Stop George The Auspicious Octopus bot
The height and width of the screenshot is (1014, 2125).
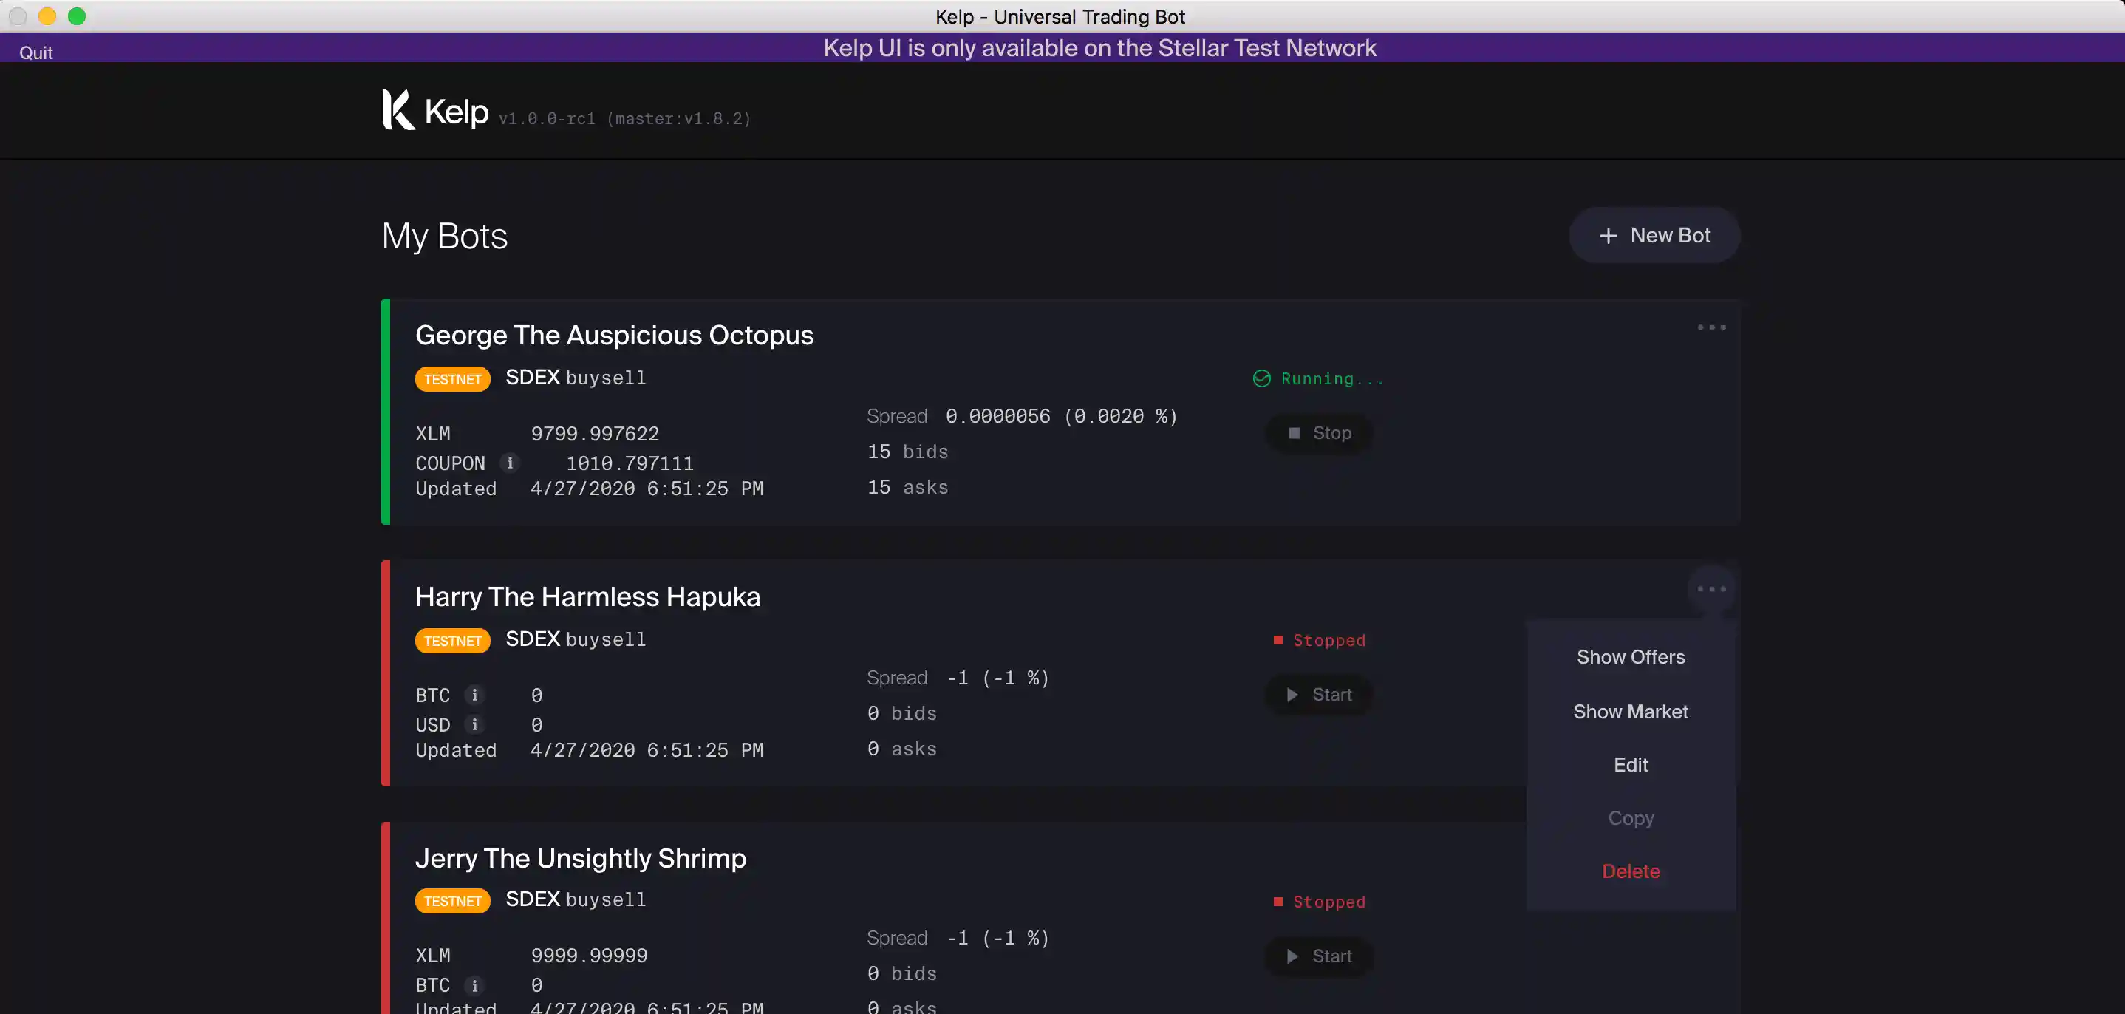(x=1317, y=432)
